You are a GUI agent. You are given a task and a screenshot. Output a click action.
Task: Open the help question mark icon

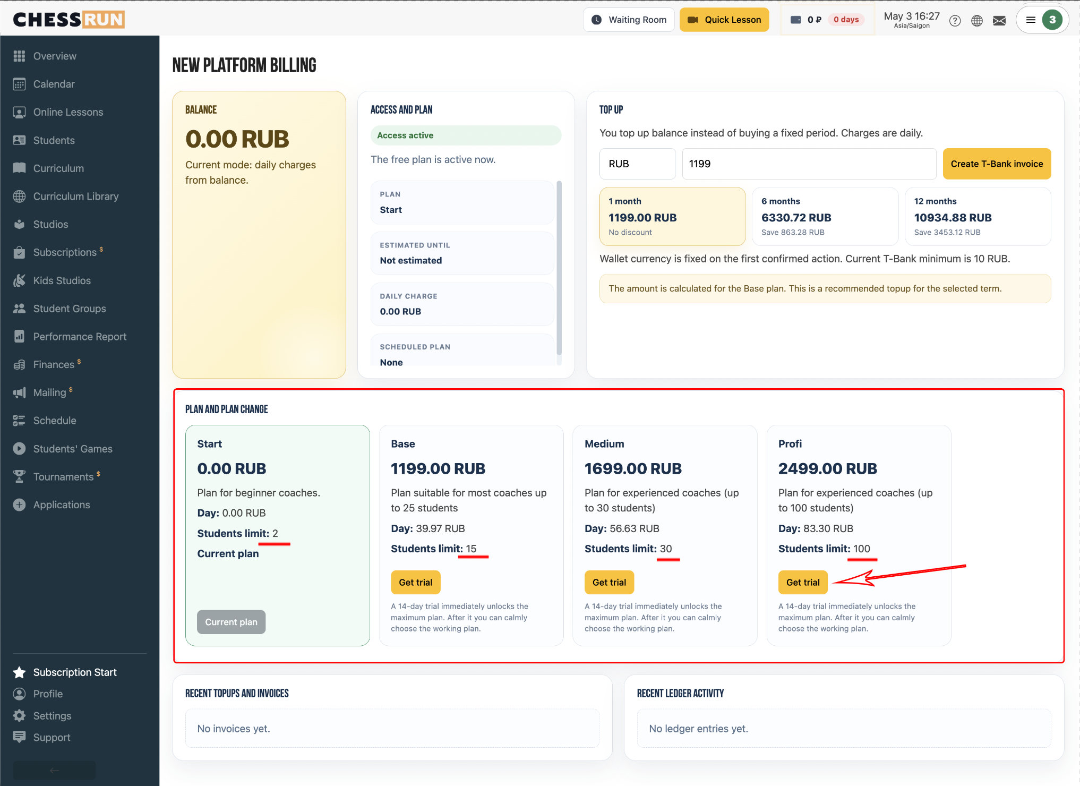(x=955, y=21)
